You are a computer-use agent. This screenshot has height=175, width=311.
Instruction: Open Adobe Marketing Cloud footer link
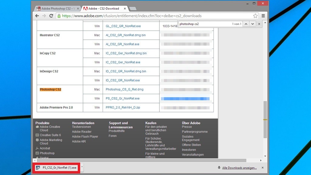point(51,142)
